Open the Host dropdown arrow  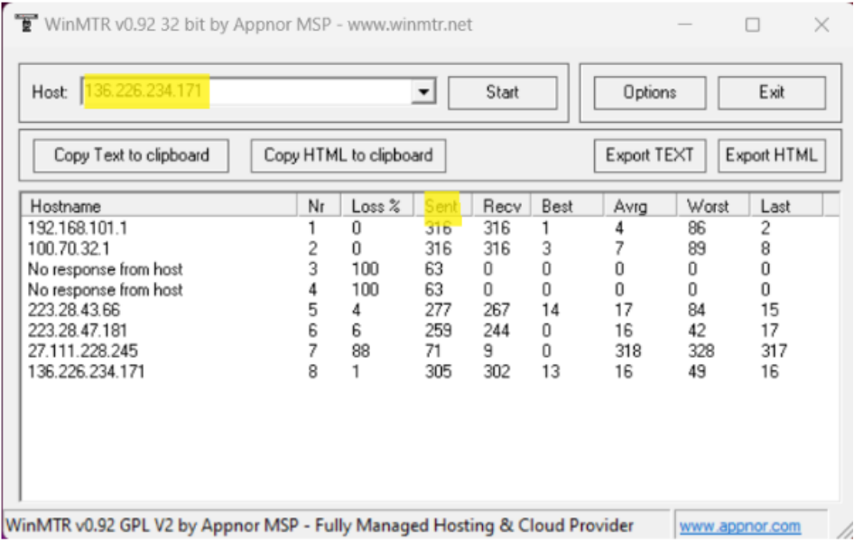pyautogui.click(x=423, y=92)
